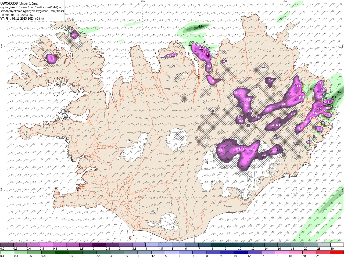Pick lower legend swatch between 8 and 9
Screen dimensions: 344x258
point(213,252)
